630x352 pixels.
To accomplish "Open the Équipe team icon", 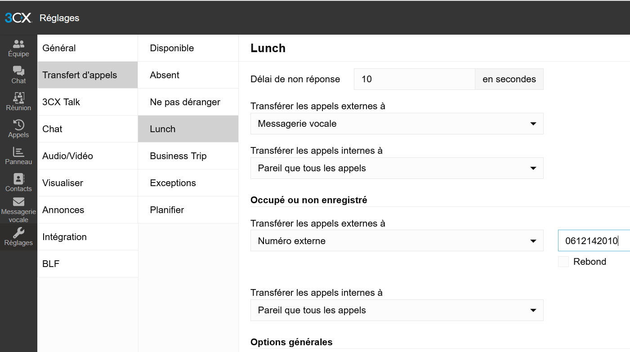I will [x=18, y=45].
